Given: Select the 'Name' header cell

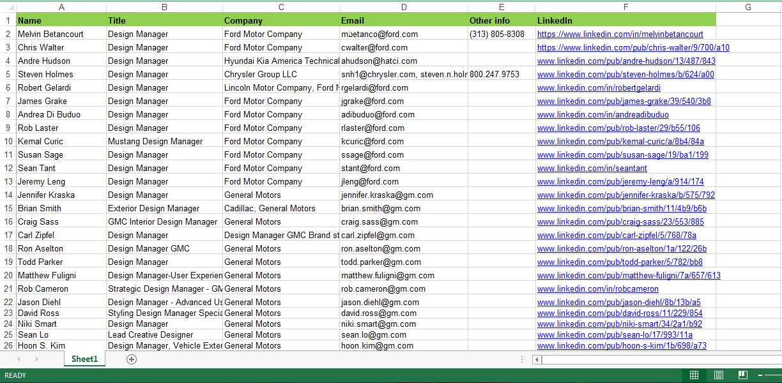Looking at the screenshot, I should (61, 20).
